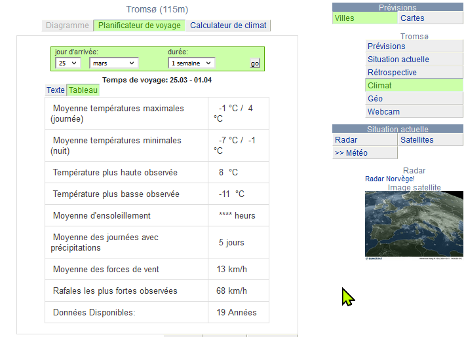Click the go button
Screen dimensions: 466x337
pyautogui.click(x=255, y=63)
